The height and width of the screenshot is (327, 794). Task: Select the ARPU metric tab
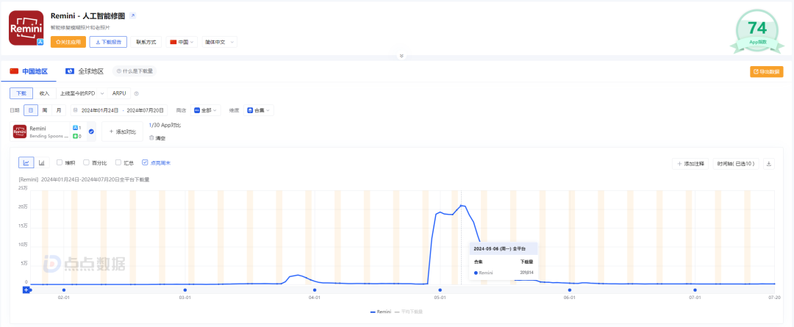119,93
